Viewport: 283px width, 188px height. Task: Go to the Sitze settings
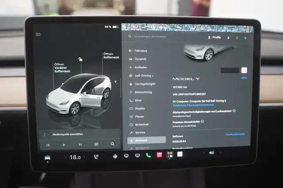click(136, 101)
